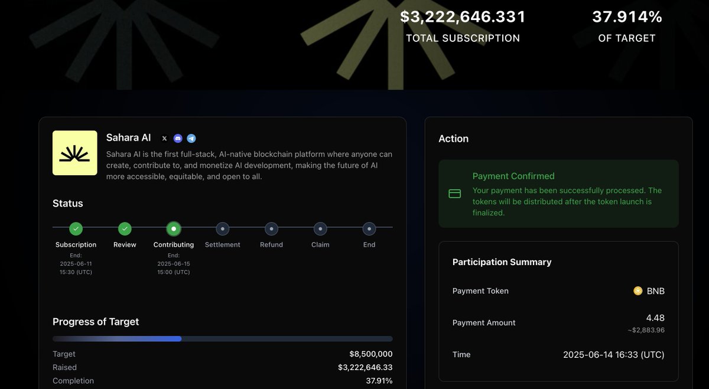Screen dimensions: 709x389
Task: Click the $8,500,000 target value
Action: coord(371,354)
